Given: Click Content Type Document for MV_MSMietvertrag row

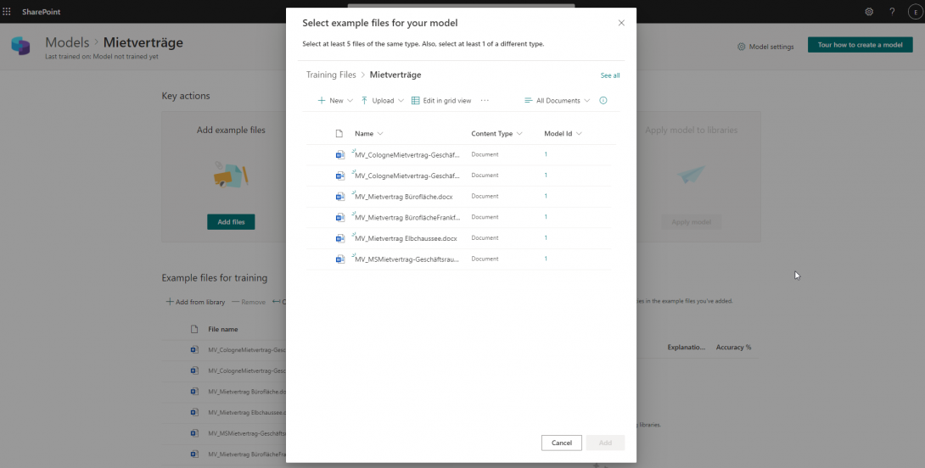Looking at the screenshot, I should pos(485,259).
